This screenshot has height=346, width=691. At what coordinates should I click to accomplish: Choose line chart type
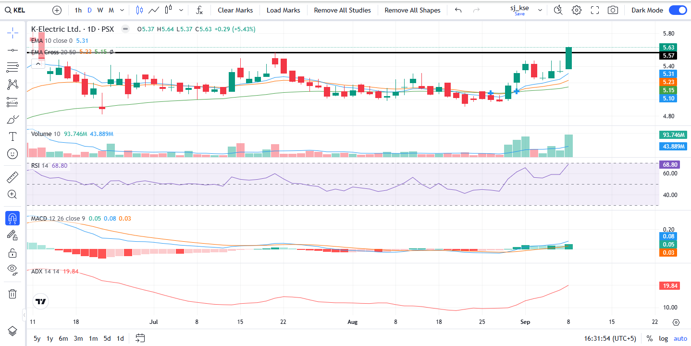pyautogui.click(x=154, y=10)
